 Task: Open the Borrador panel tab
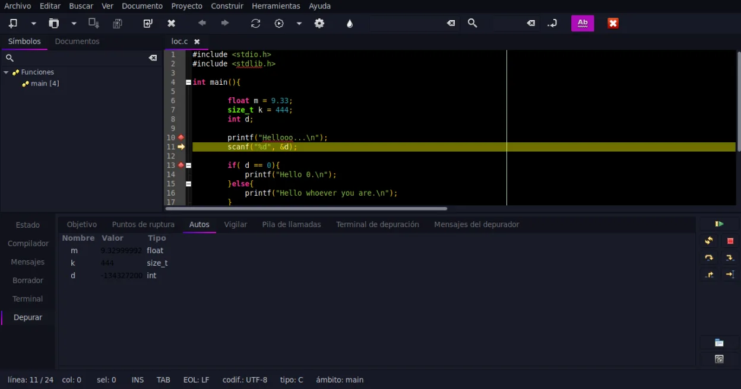click(x=28, y=280)
